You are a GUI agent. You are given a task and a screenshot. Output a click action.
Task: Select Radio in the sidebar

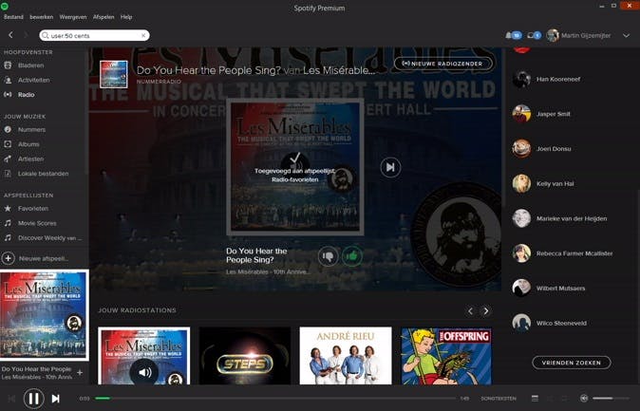(27, 95)
